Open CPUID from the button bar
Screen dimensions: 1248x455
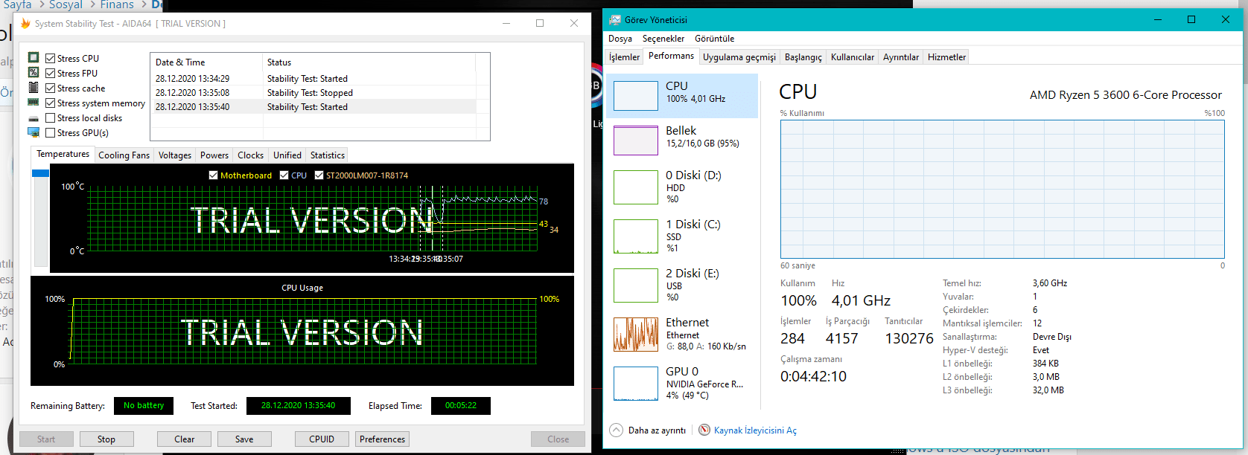coord(322,439)
